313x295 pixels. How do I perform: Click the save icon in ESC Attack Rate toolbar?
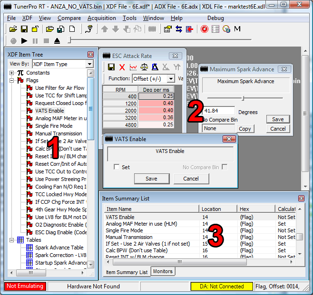click(x=111, y=67)
